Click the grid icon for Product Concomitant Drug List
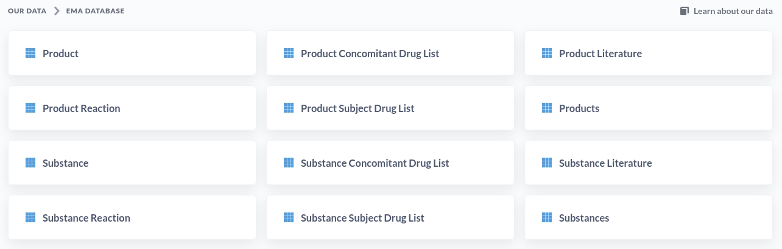 tap(289, 53)
